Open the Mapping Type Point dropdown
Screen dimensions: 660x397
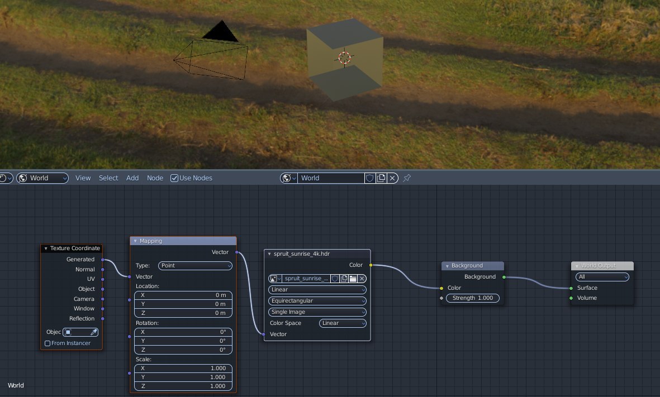click(x=195, y=265)
